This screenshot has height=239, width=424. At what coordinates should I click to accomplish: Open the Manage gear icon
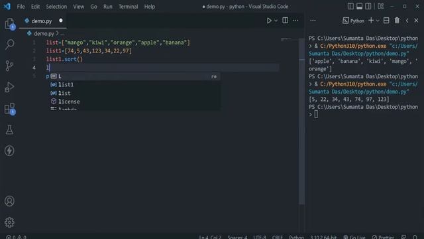point(9,222)
